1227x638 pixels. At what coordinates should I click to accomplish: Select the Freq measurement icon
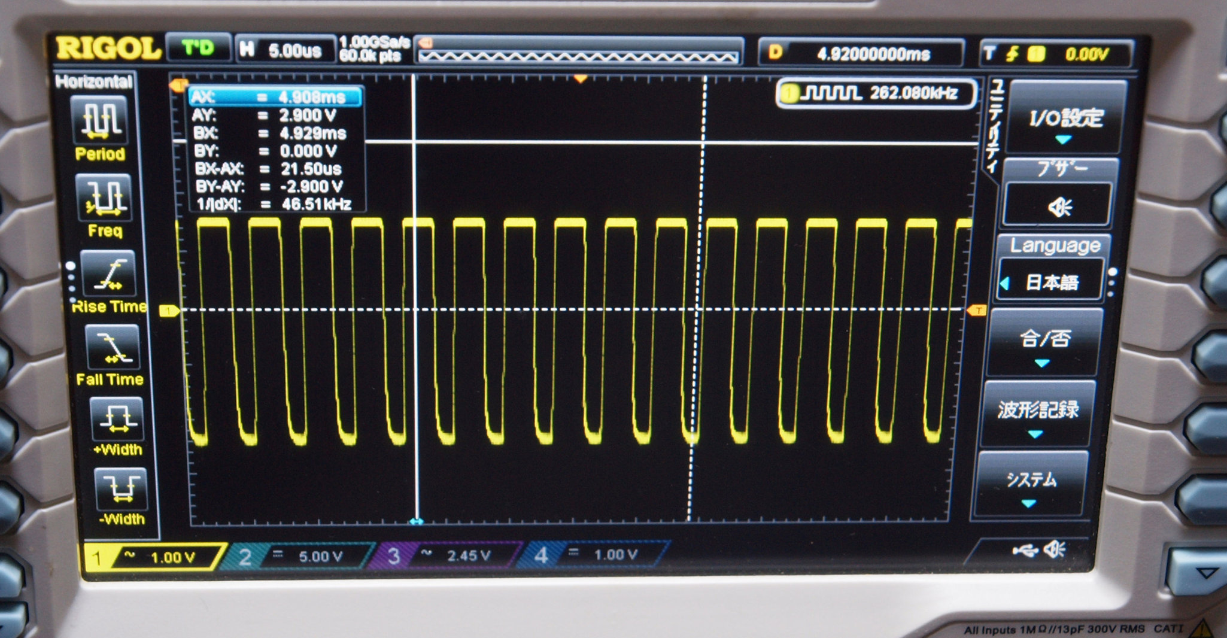(104, 198)
